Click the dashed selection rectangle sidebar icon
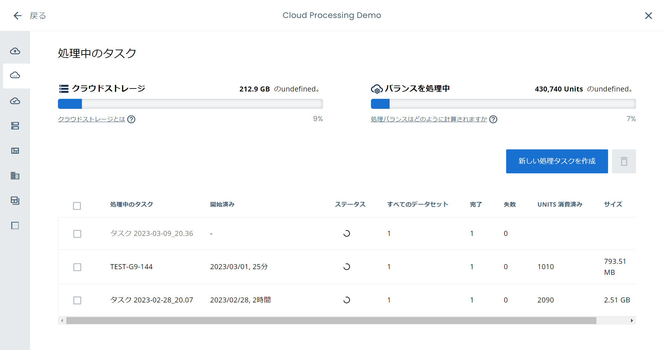 15,226
